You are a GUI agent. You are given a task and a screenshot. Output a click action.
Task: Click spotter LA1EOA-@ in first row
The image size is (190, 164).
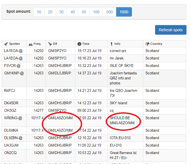(13, 51)
